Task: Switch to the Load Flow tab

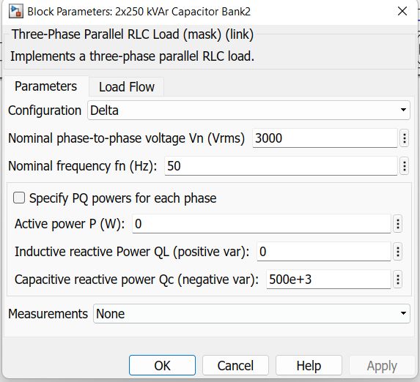Action: tap(126, 87)
